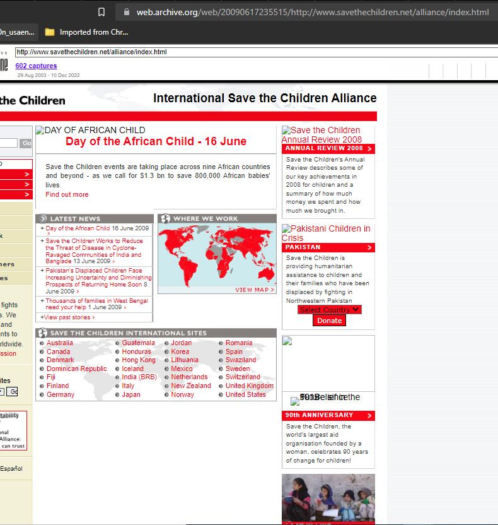The height and width of the screenshot is (525, 498).
Task: Open the Australia site link
Action: coord(59,343)
